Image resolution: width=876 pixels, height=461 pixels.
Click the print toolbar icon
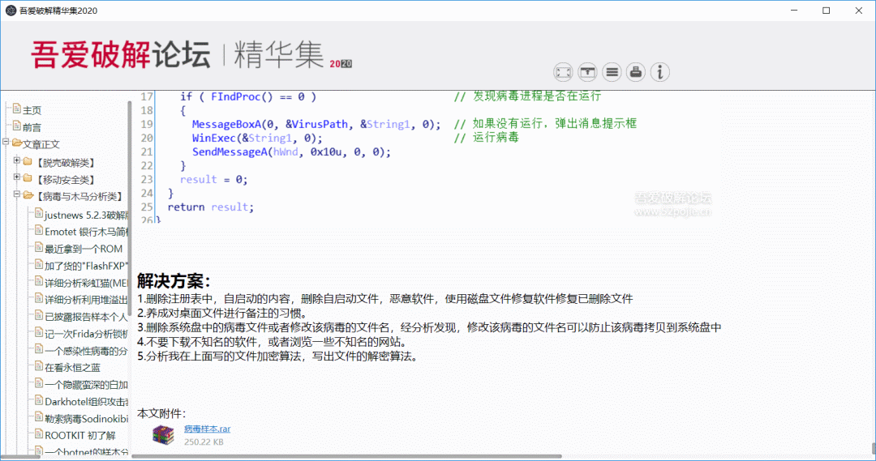pos(636,72)
